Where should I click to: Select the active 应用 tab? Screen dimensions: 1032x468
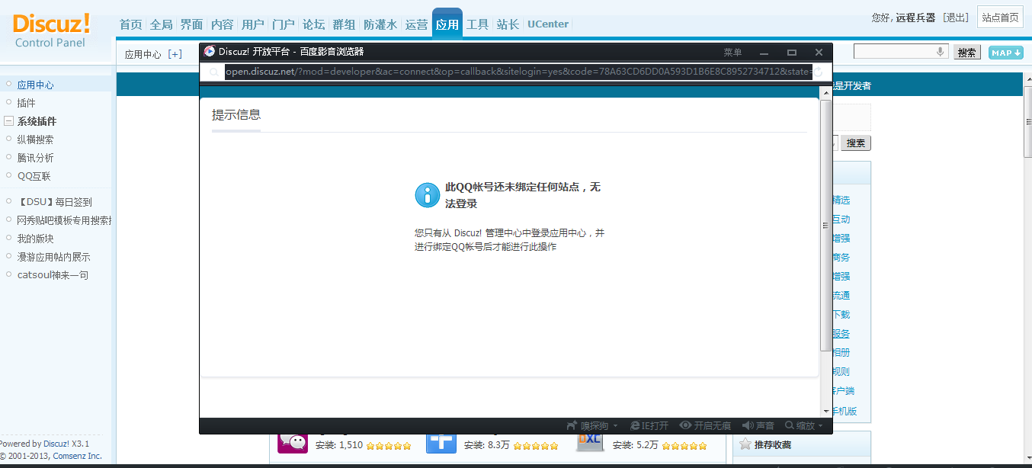pos(447,24)
